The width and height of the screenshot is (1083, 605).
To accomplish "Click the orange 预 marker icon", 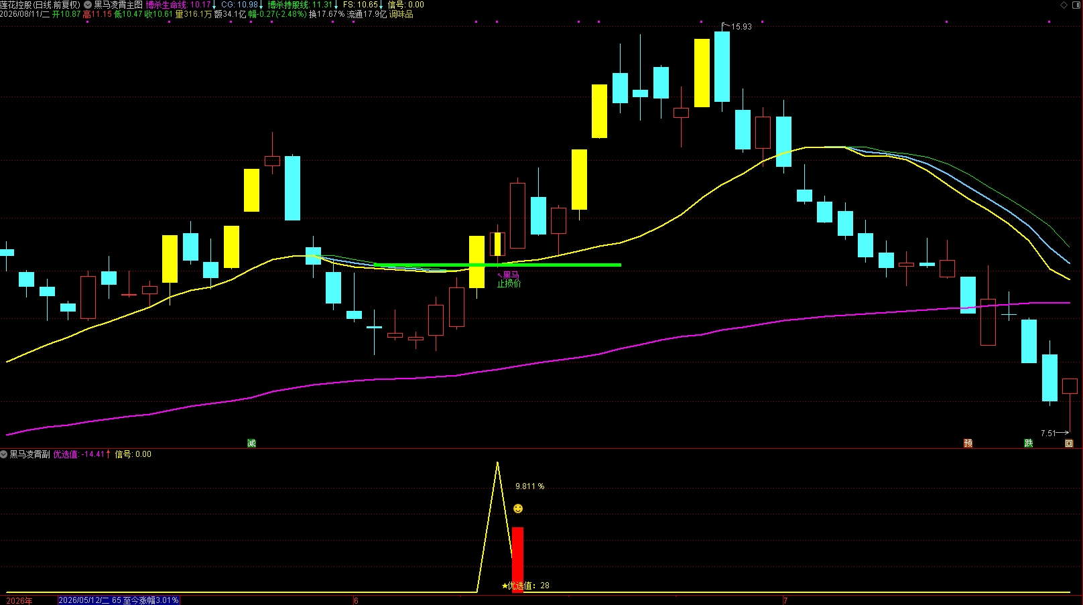I will pyautogui.click(x=968, y=444).
